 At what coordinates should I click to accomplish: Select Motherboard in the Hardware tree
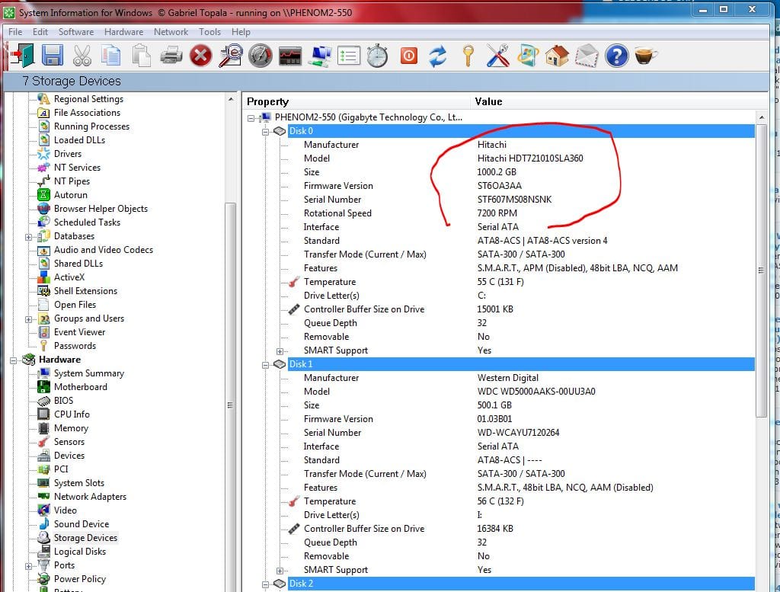pyautogui.click(x=81, y=386)
